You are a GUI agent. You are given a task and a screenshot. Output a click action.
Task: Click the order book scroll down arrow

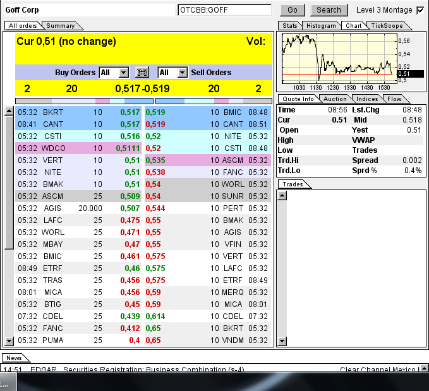(x=9, y=341)
